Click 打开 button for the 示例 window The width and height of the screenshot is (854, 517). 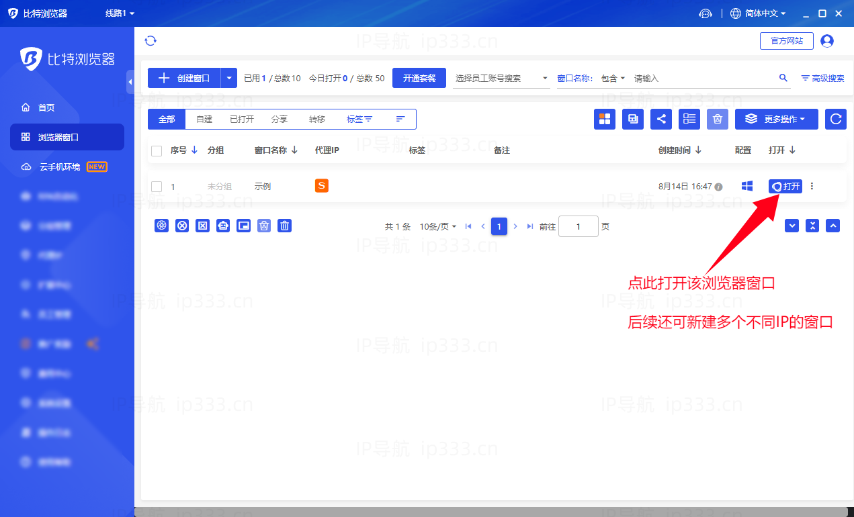(785, 186)
